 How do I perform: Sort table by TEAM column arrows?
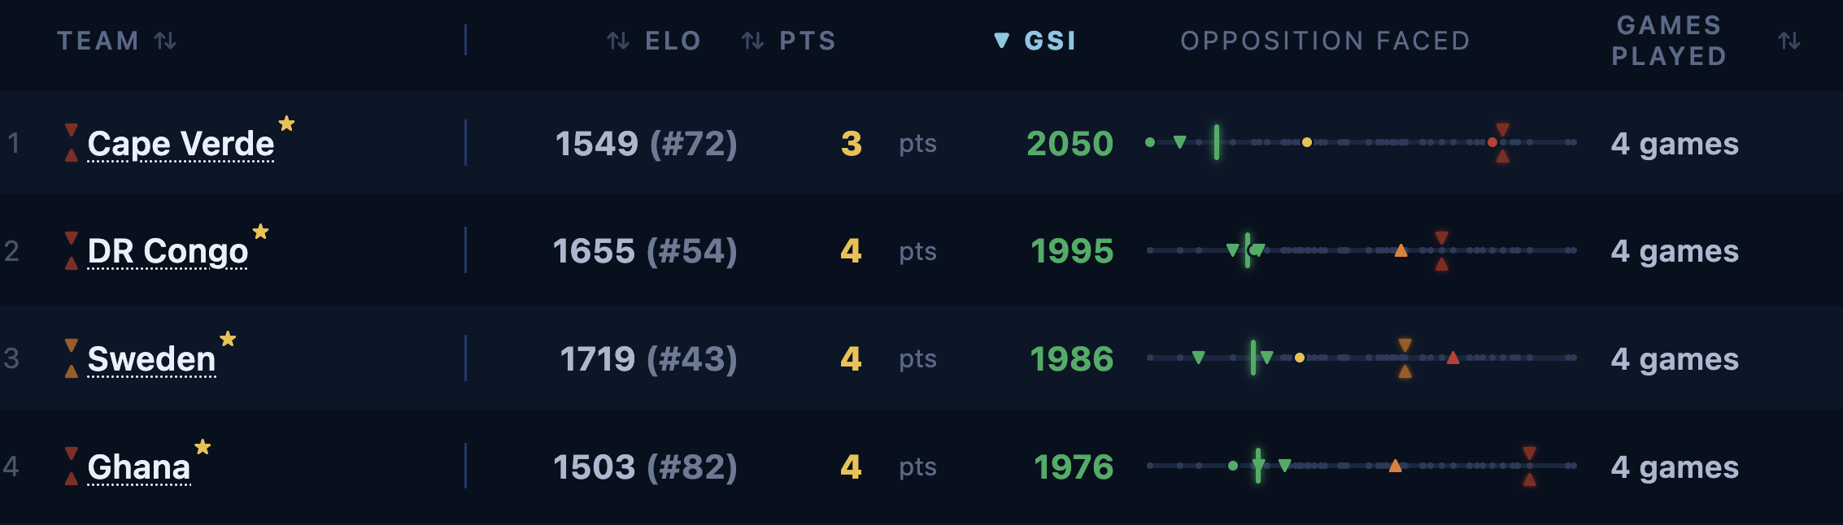click(x=165, y=41)
